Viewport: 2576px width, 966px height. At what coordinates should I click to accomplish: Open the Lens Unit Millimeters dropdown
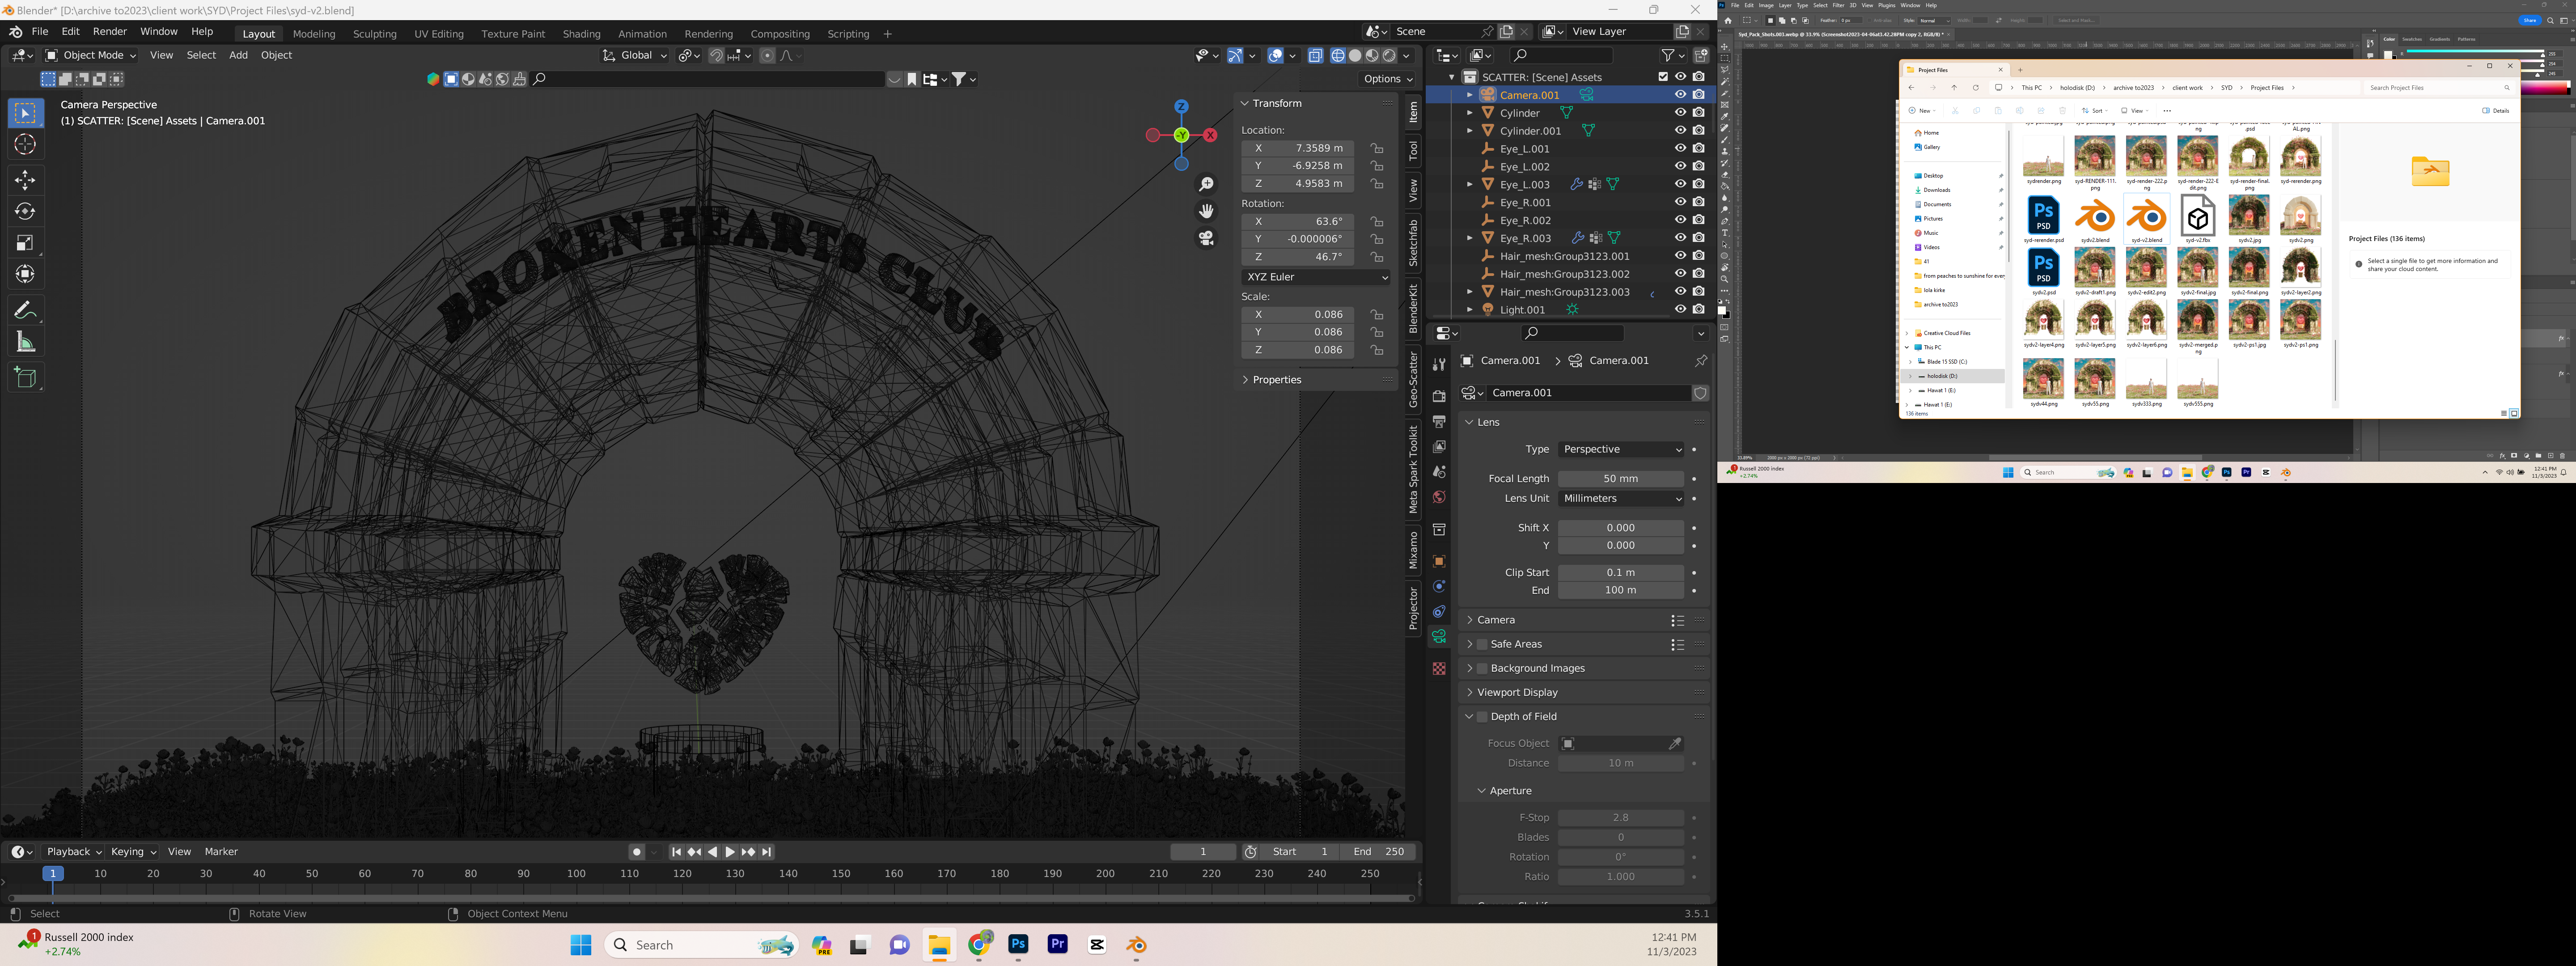tap(1621, 499)
